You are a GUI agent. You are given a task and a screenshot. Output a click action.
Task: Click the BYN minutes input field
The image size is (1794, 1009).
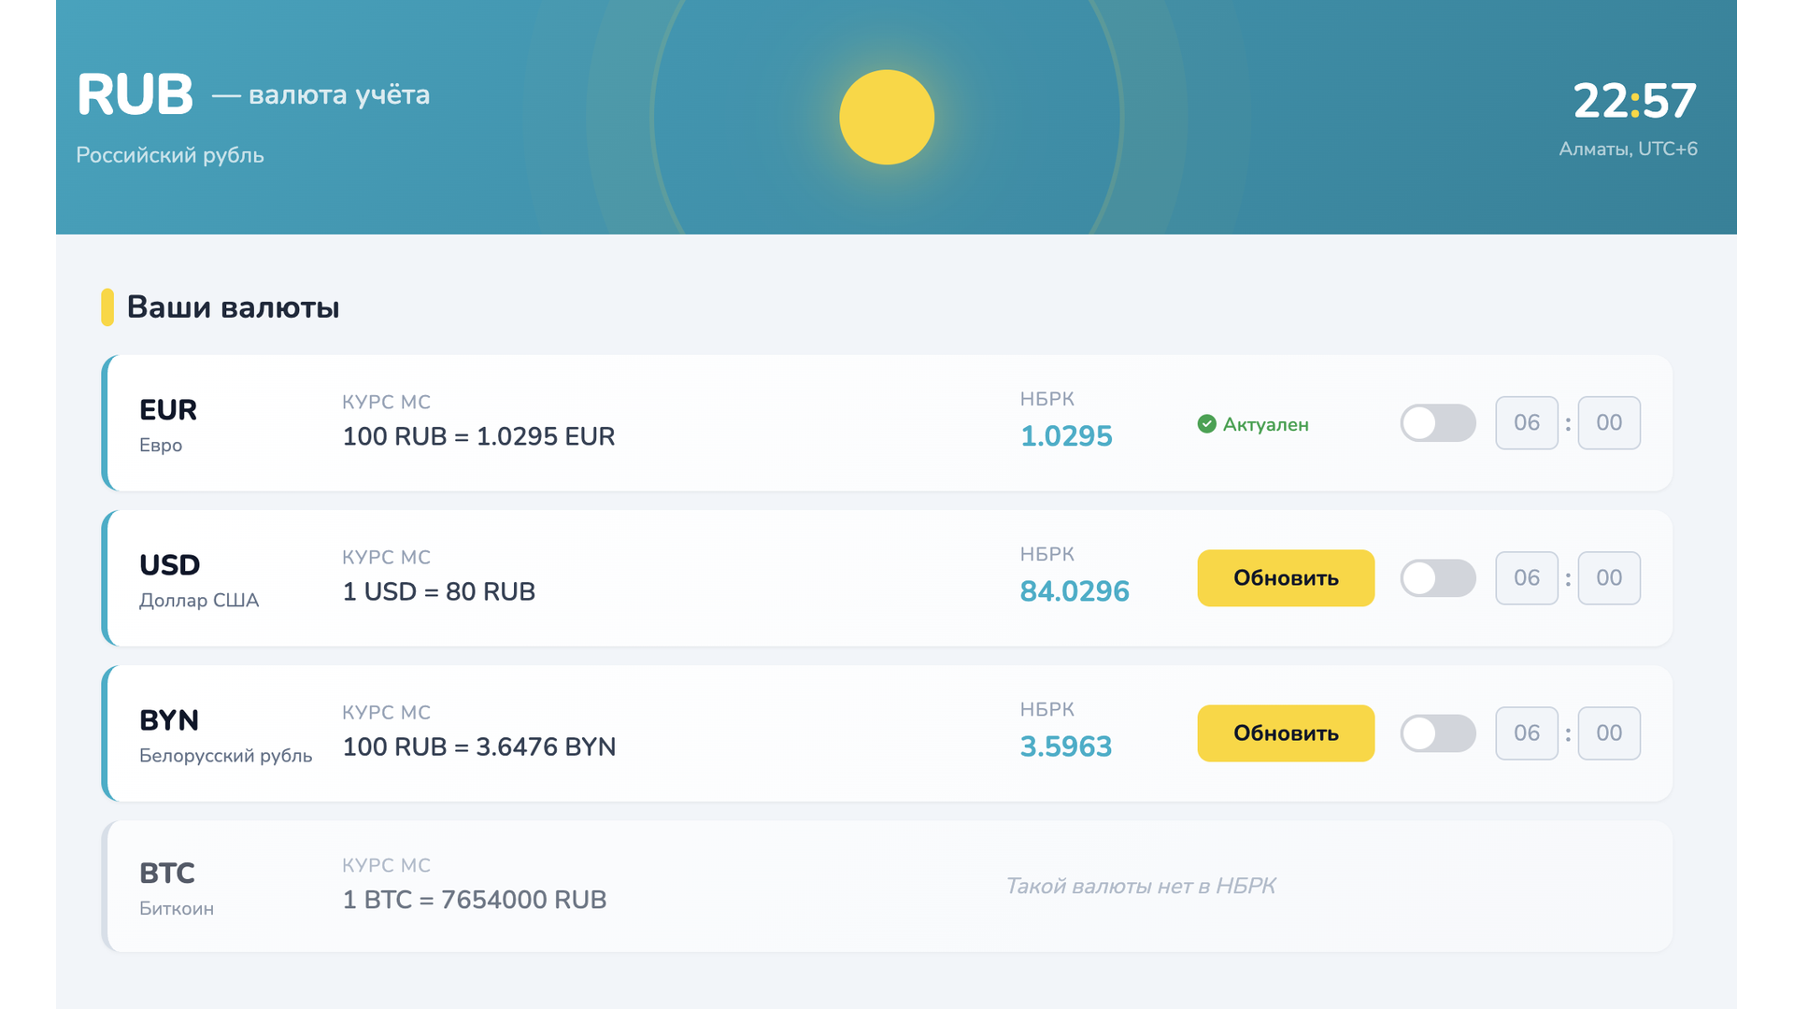coord(1608,733)
